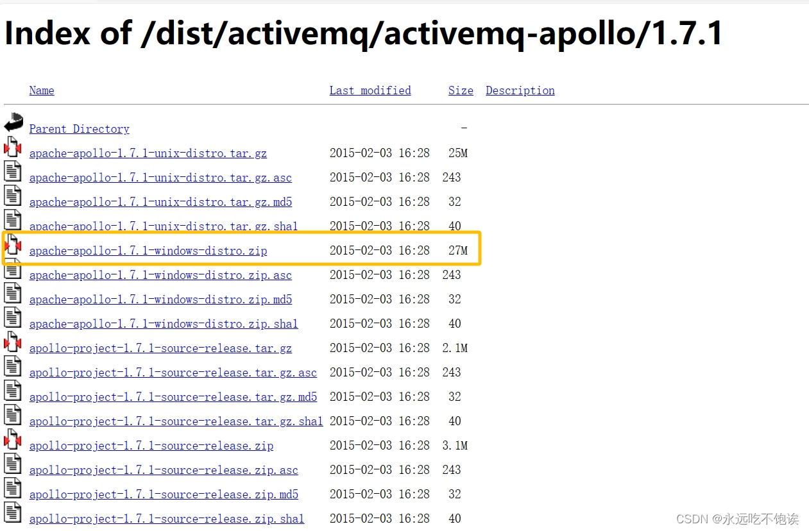The width and height of the screenshot is (809, 531).
Task: Click the Parent Directory folder arrow icon
Action: (x=13, y=122)
